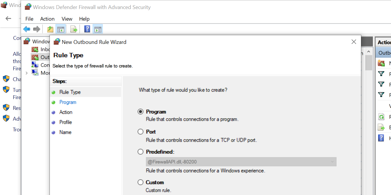Click the New Rule icon in Actions pane
391x195 pixels.
381,63
